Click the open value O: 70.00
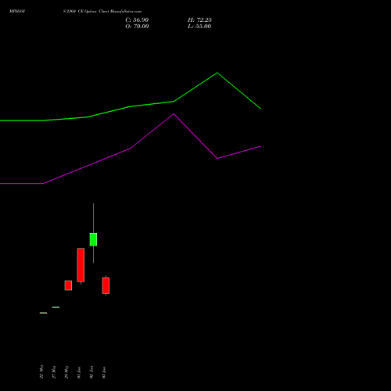Image resolution: width=391 pixels, height=391 pixels. pos(137,27)
